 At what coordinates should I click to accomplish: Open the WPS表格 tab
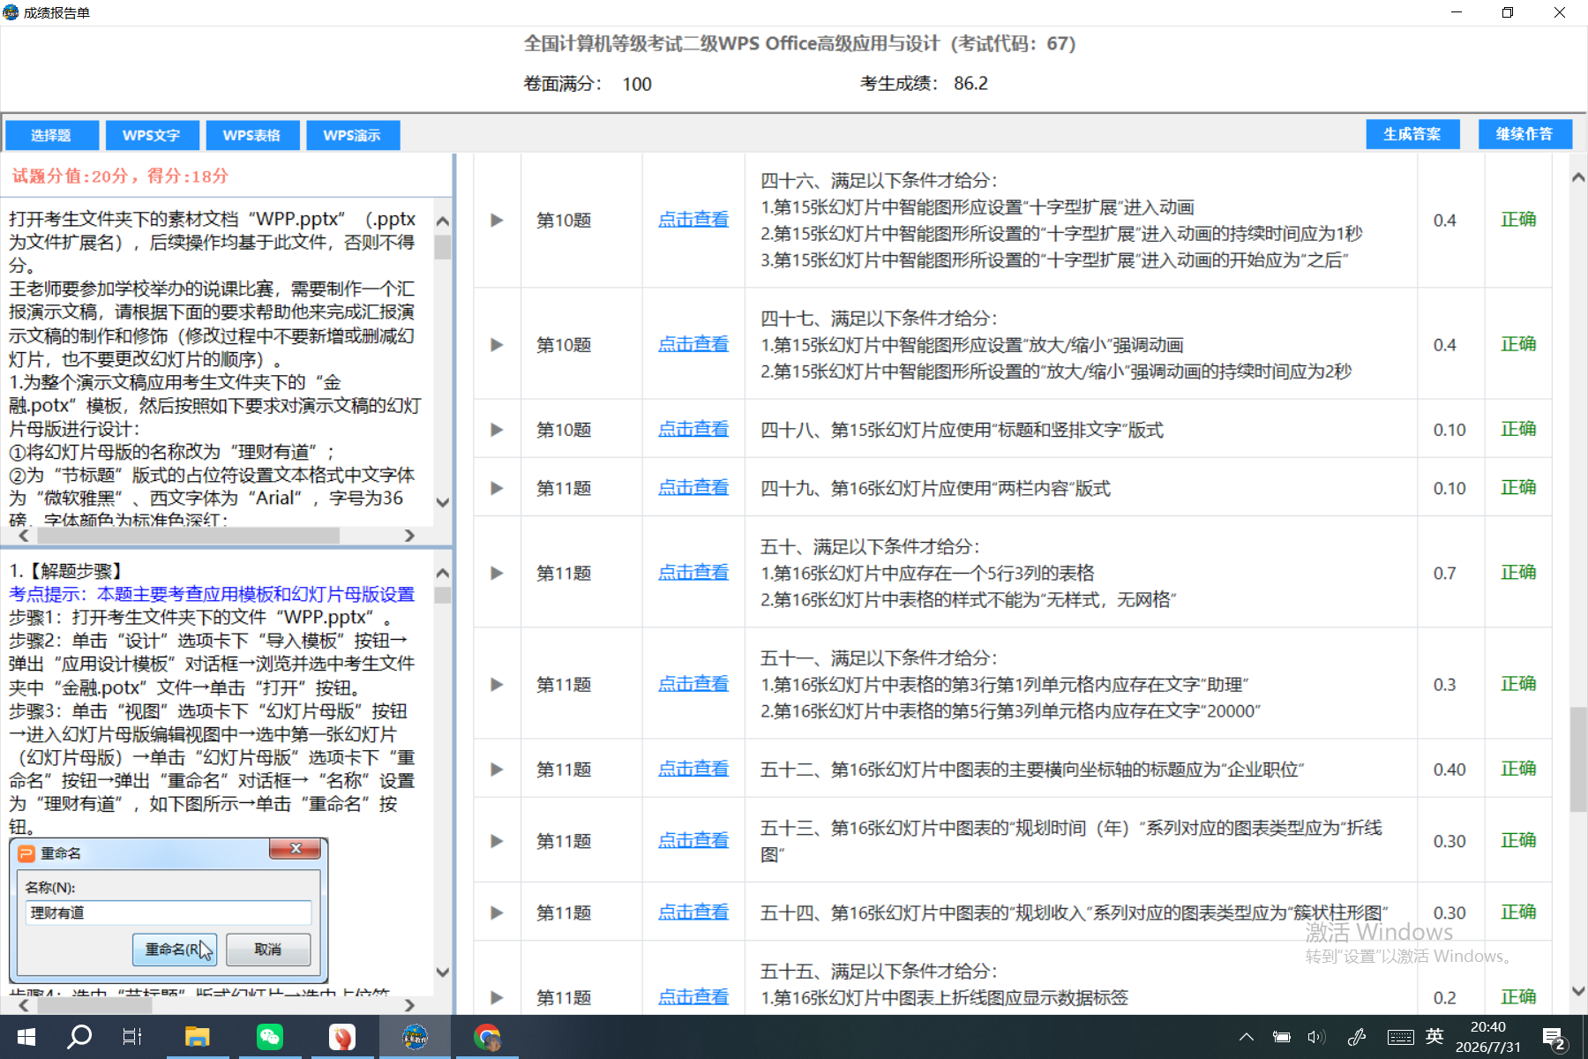coord(252,135)
